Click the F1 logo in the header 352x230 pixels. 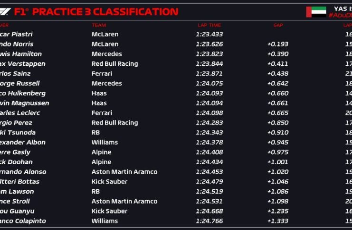pyautogui.click(x=6, y=11)
